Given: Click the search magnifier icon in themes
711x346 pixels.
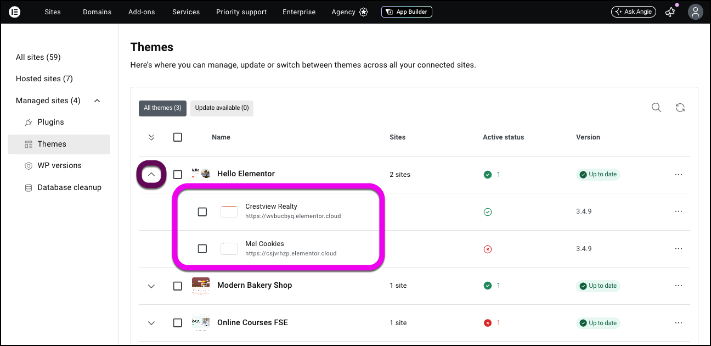Looking at the screenshot, I should pyautogui.click(x=656, y=108).
